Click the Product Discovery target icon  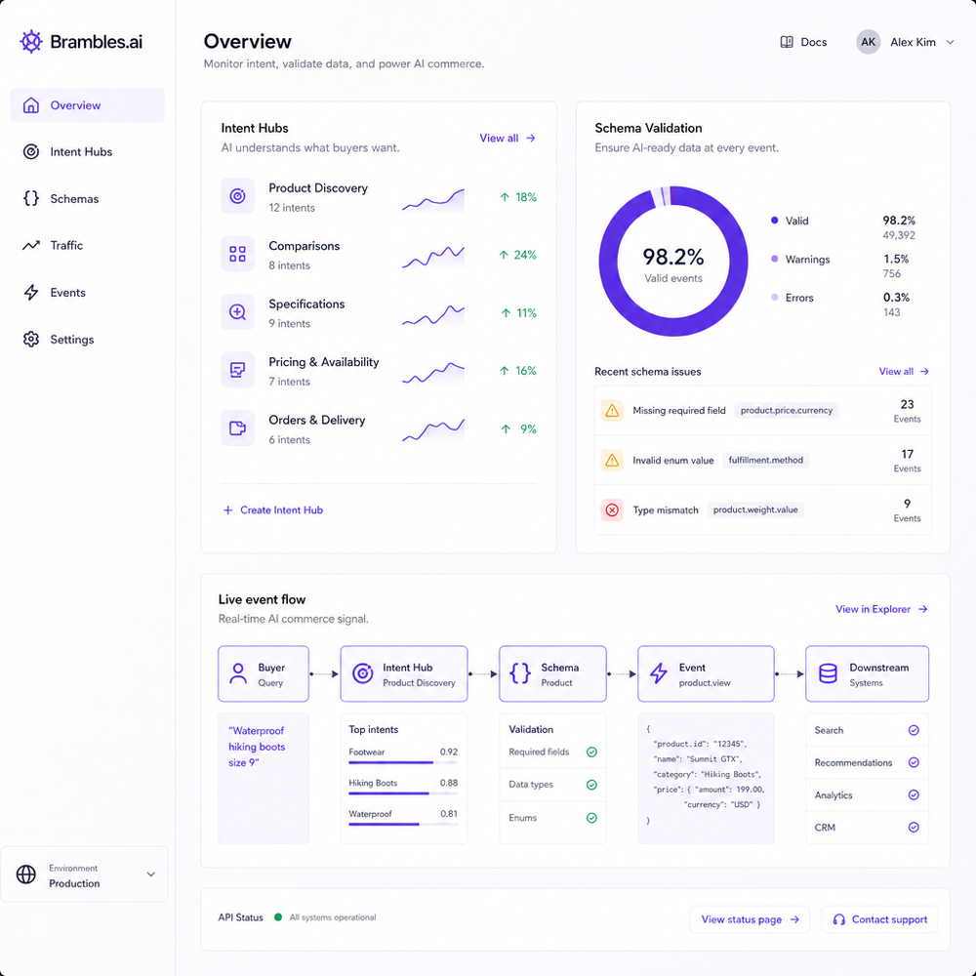pyautogui.click(x=237, y=196)
